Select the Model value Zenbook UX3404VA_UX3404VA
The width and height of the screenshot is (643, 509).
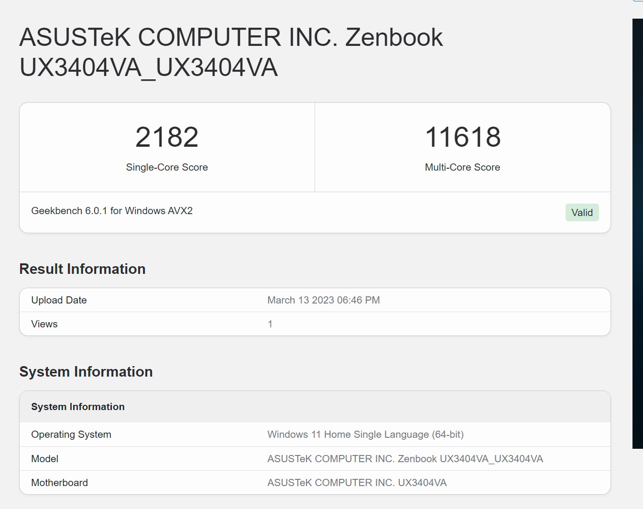point(405,459)
